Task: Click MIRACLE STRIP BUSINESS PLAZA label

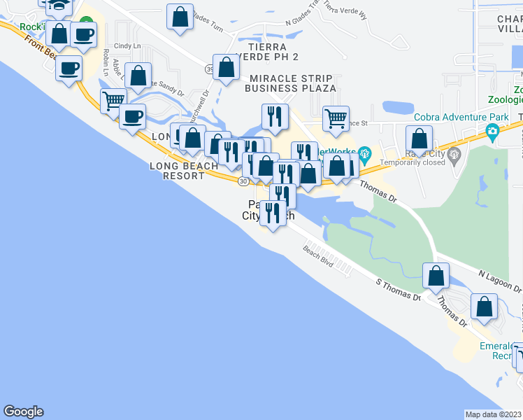Action: [x=291, y=83]
